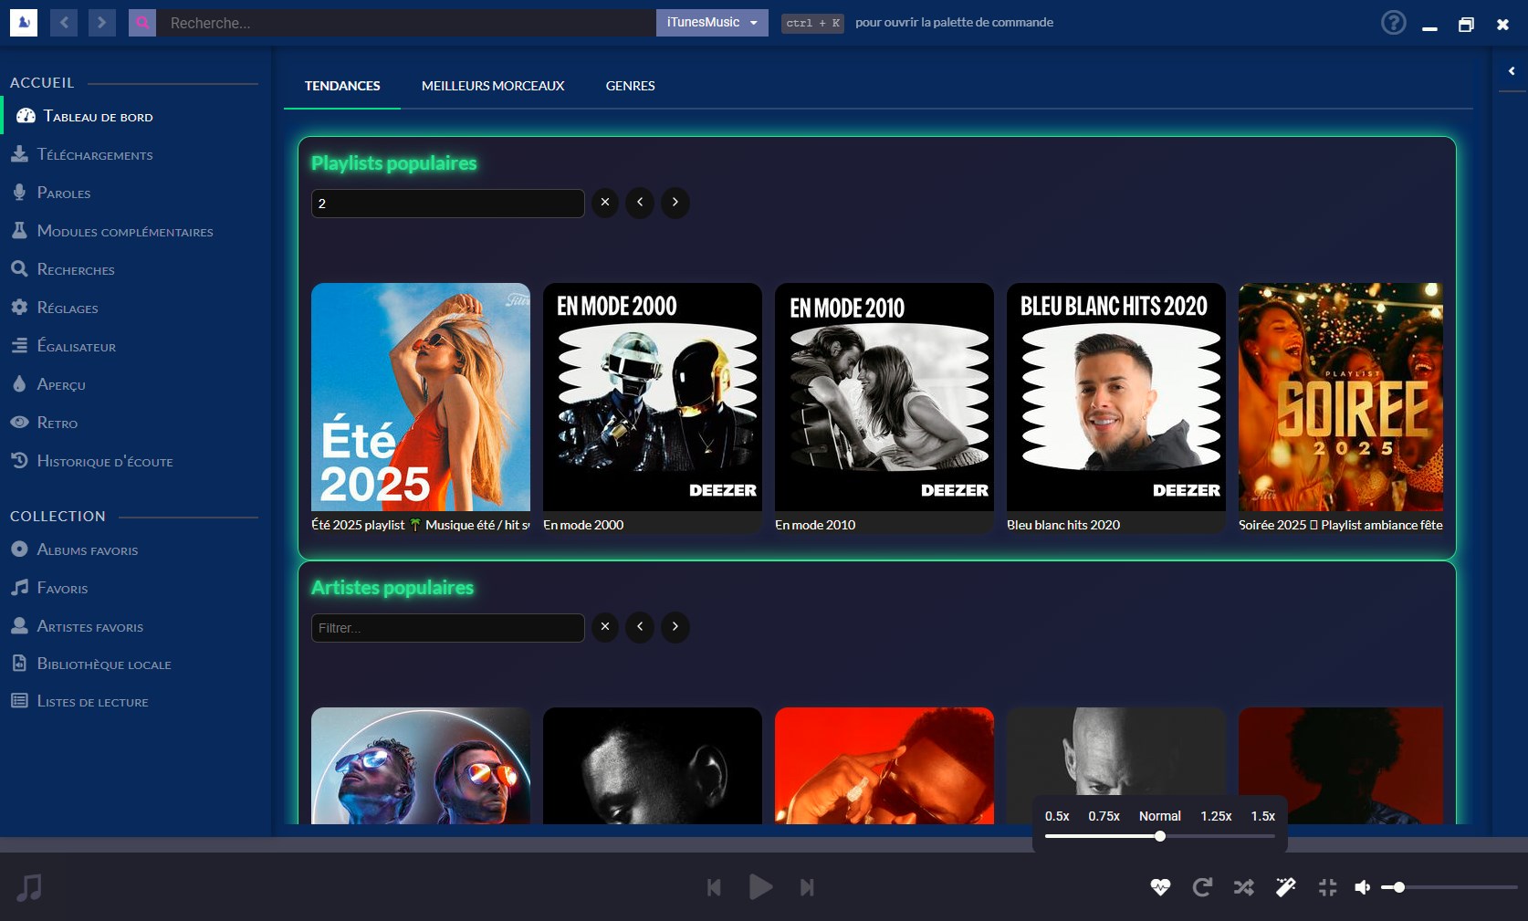Set playback speed to 1.25x
1528x921 pixels.
click(x=1216, y=816)
